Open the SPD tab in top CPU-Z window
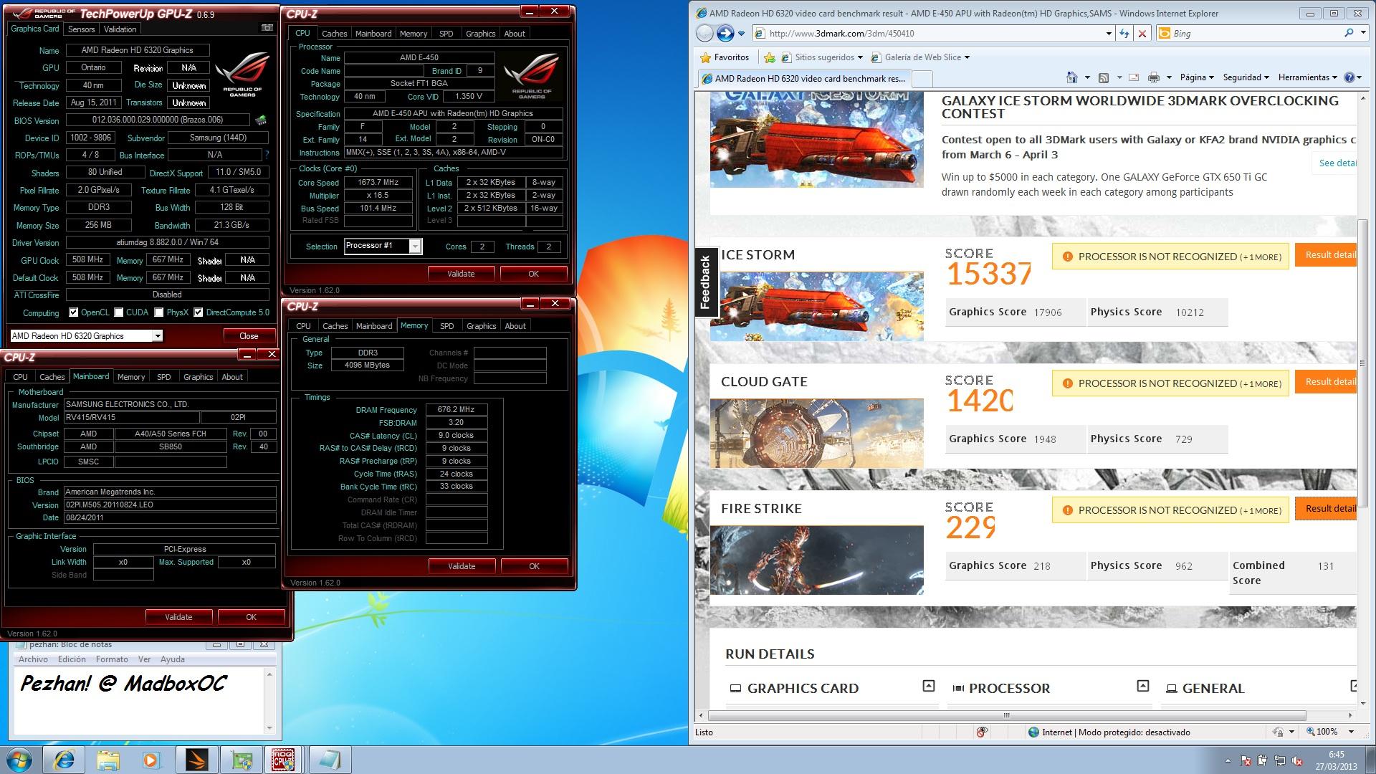 pyautogui.click(x=446, y=34)
